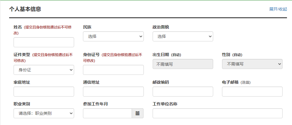Open the 证件类型 dropdown showing 身份证
Image resolution: width=292 pixels, height=125 pixels.
[44, 70]
